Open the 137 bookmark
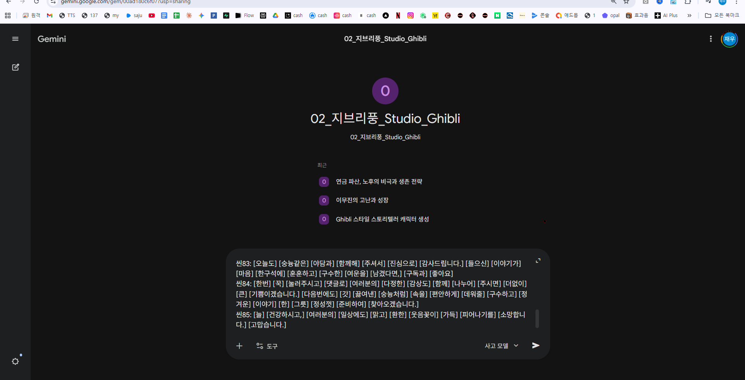 point(90,16)
